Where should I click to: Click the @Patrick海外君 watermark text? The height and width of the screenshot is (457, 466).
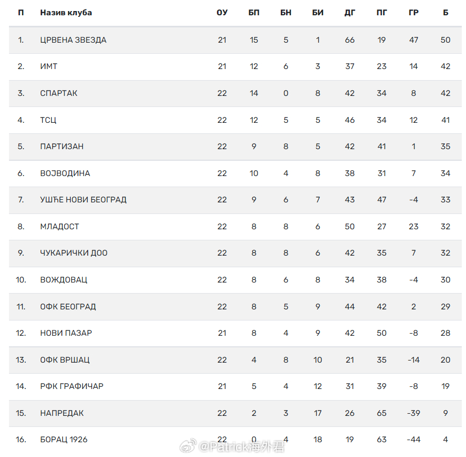tap(242, 446)
